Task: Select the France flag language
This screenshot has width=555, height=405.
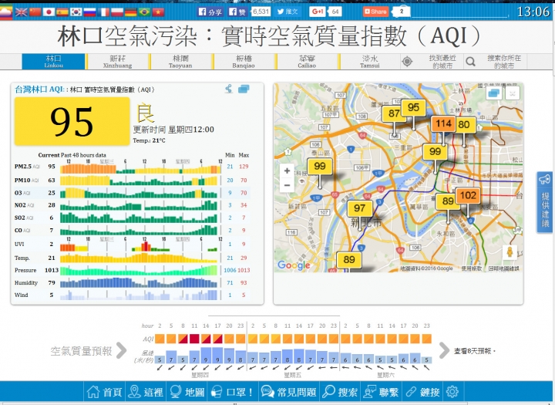Action: pyautogui.click(x=103, y=12)
